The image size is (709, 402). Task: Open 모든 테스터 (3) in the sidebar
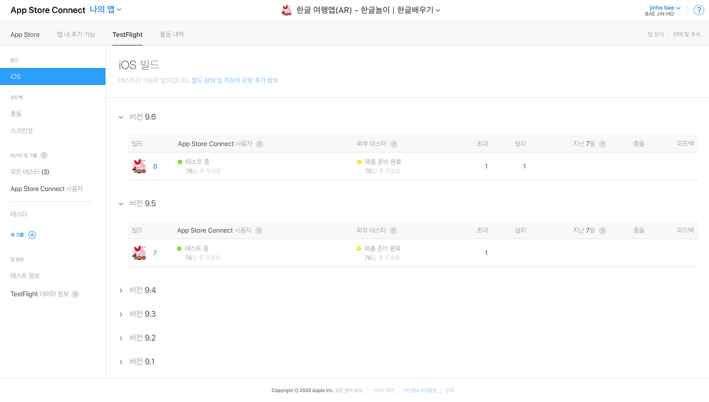(x=30, y=172)
